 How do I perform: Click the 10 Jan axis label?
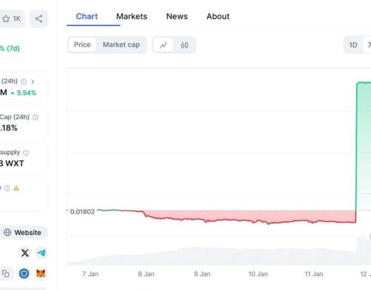pyautogui.click(x=258, y=274)
